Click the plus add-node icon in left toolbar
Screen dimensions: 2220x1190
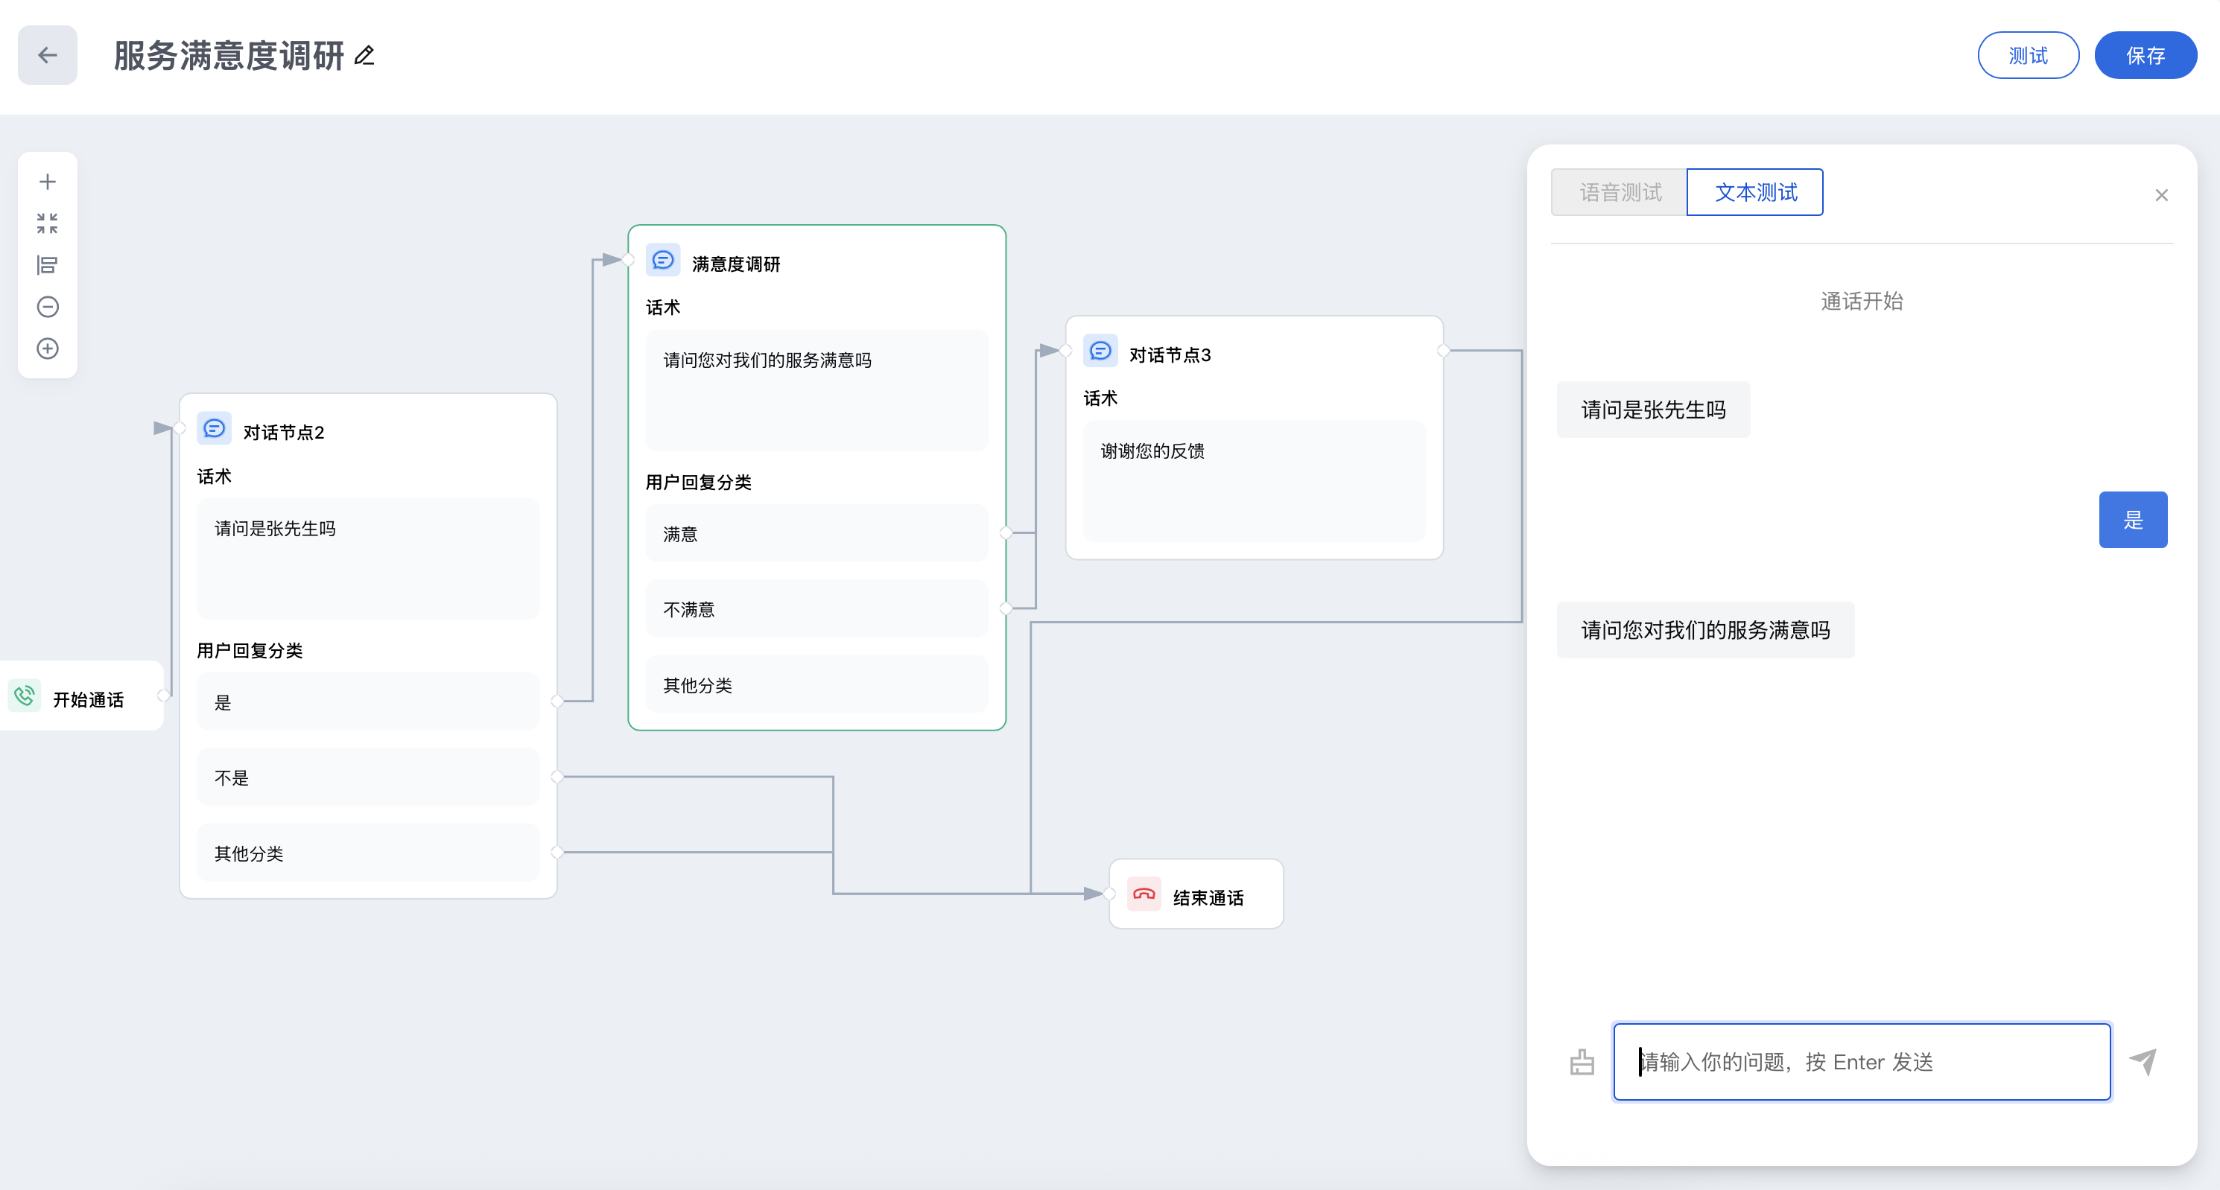48,182
